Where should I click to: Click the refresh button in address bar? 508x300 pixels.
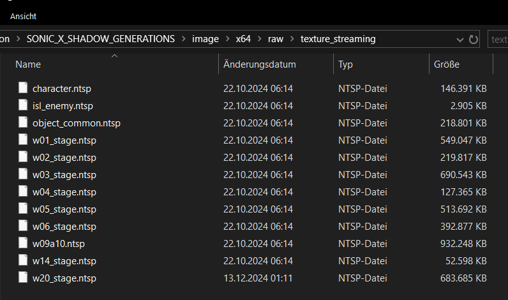click(x=474, y=40)
